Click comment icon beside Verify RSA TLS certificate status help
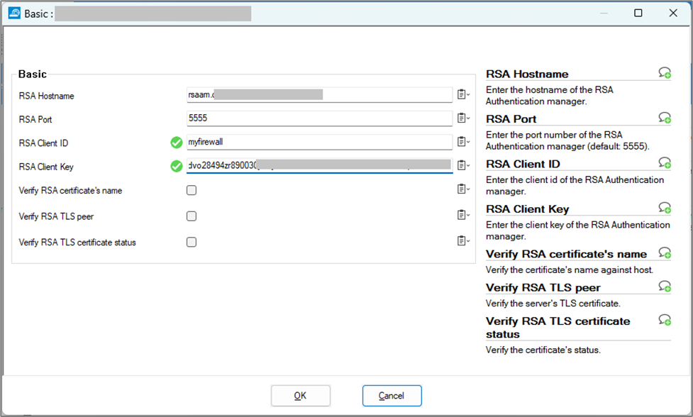The width and height of the screenshot is (693, 417). click(x=665, y=321)
